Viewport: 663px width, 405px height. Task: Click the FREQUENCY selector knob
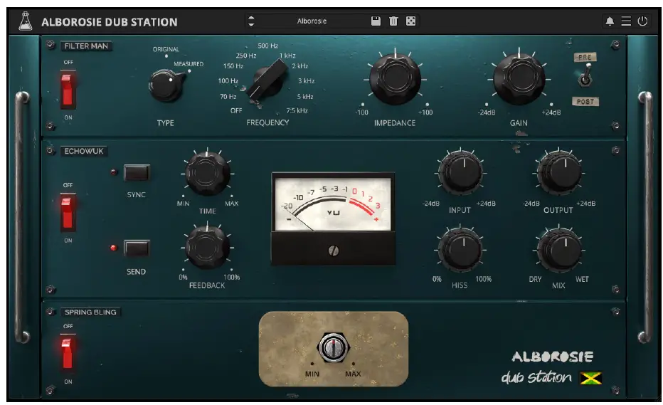click(267, 80)
